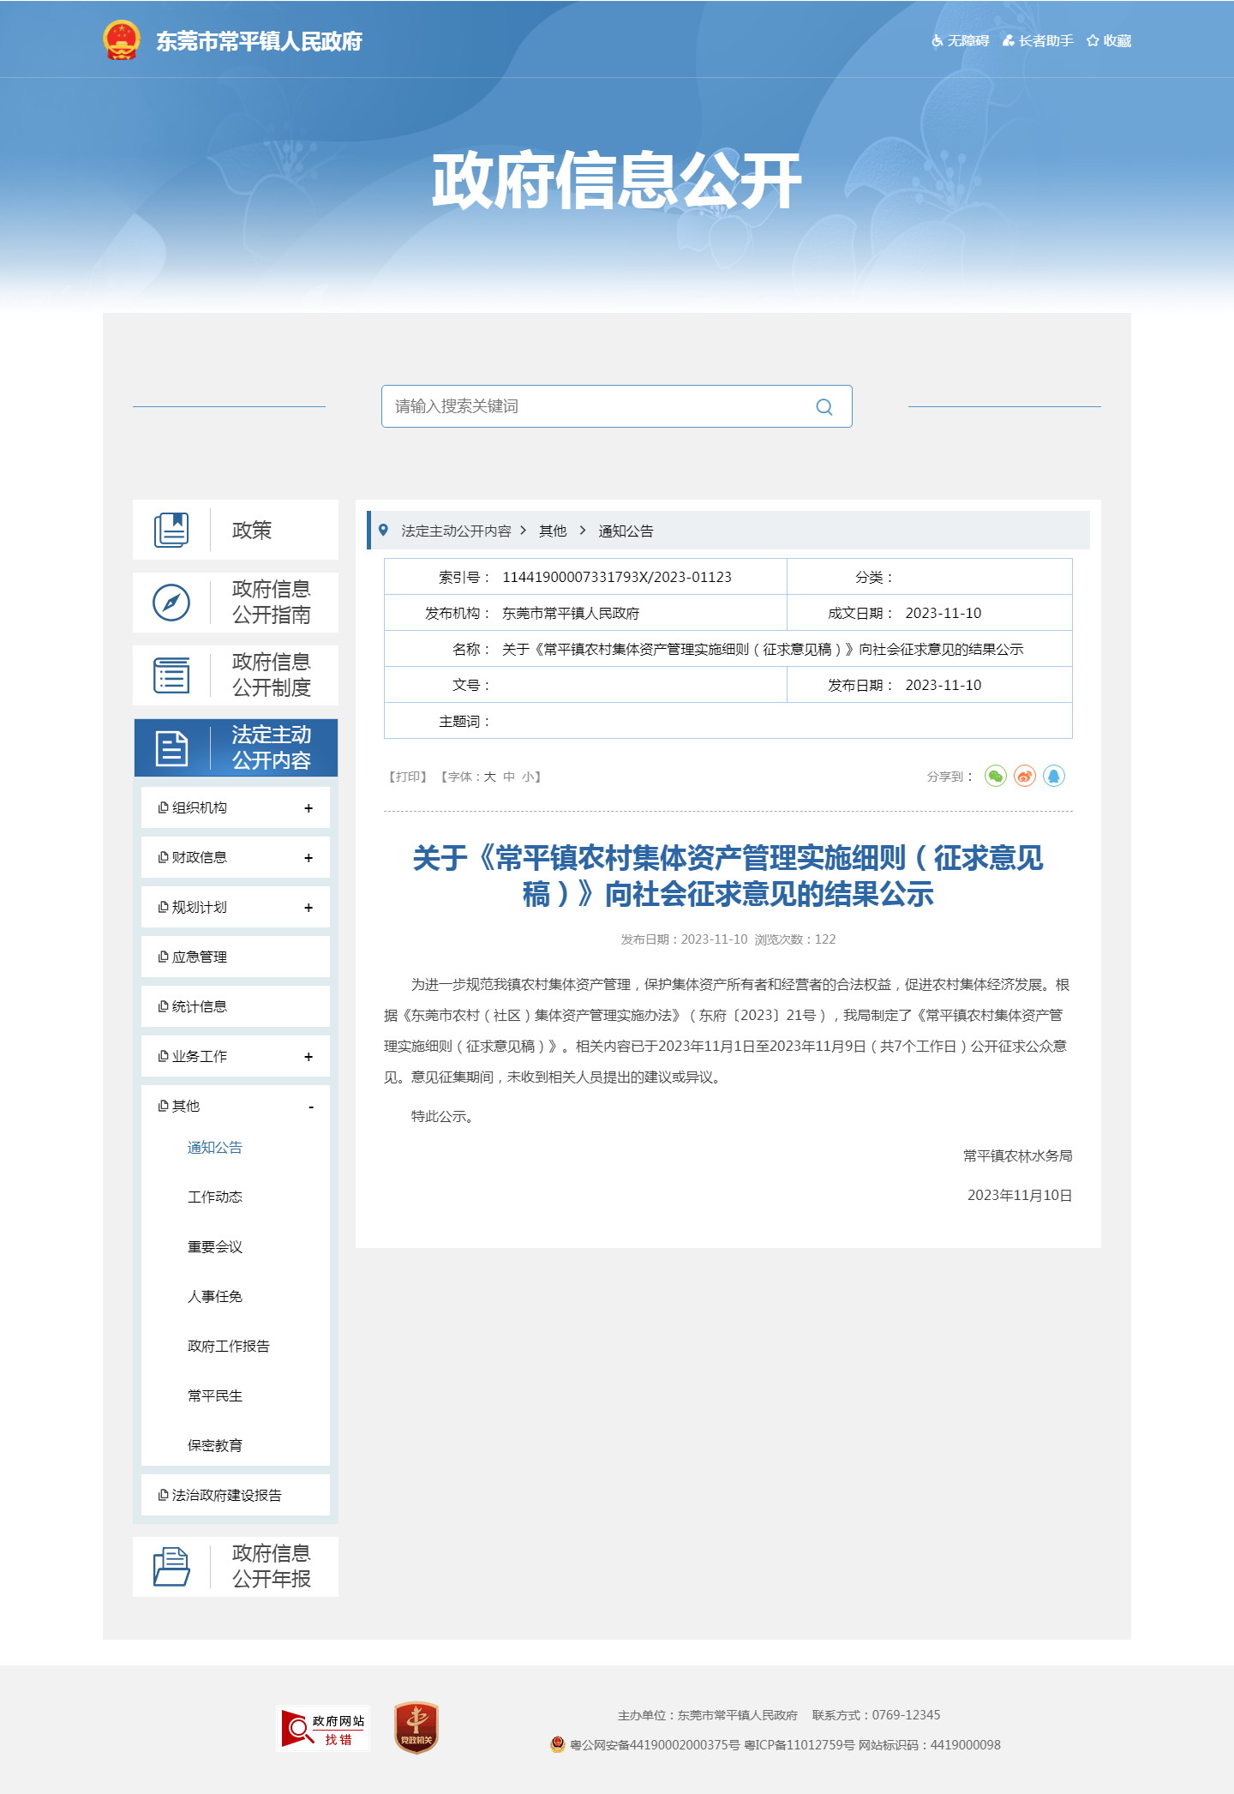The image size is (1234, 1794).
Task: Expand the 组织机构 plus sign
Action: click(308, 808)
